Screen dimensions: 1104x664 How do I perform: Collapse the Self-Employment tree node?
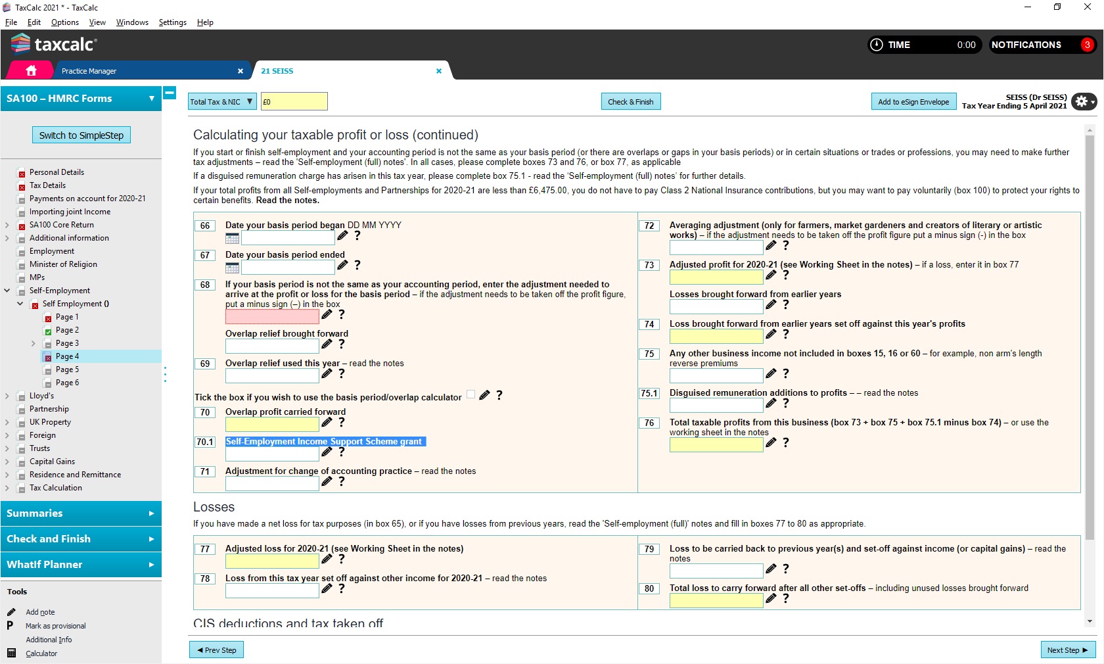click(7, 291)
